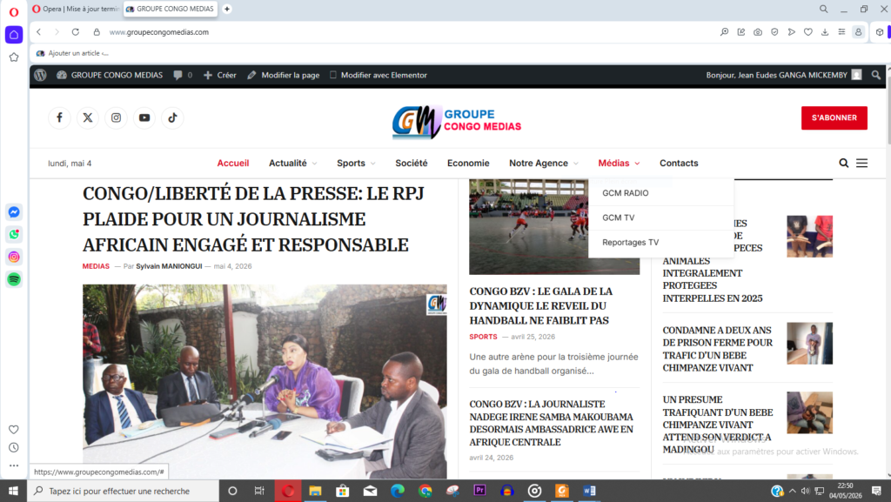Click Créer in the admin bar
Image resolution: width=891 pixels, height=502 pixels.
[x=220, y=75]
